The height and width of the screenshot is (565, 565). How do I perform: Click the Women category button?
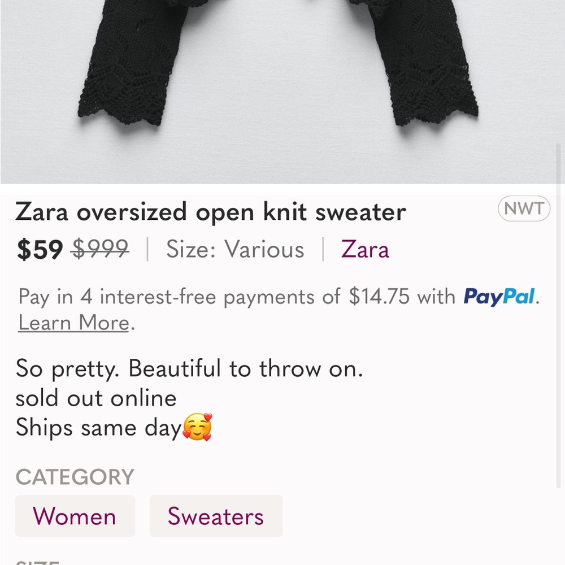pos(75,516)
